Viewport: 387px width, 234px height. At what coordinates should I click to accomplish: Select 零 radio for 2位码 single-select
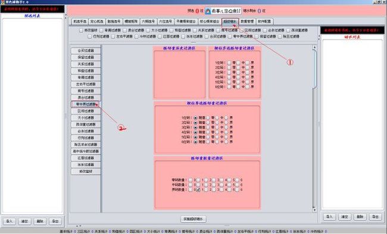(208, 123)
